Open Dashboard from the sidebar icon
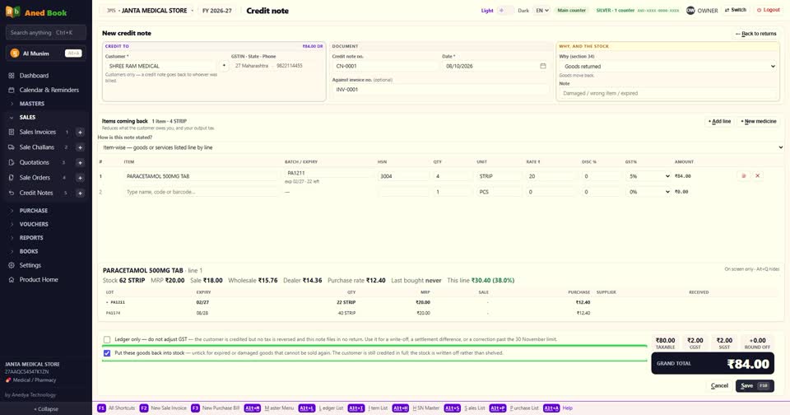This screenshot has width=790, height=415. point(11,76)
